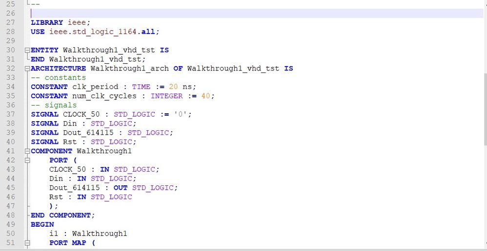The height and width of the screenshot is (251, 487).
Task: Click 'Walkthrough1' after COMPONENT on line 41
Action: (x=104, y=151)
